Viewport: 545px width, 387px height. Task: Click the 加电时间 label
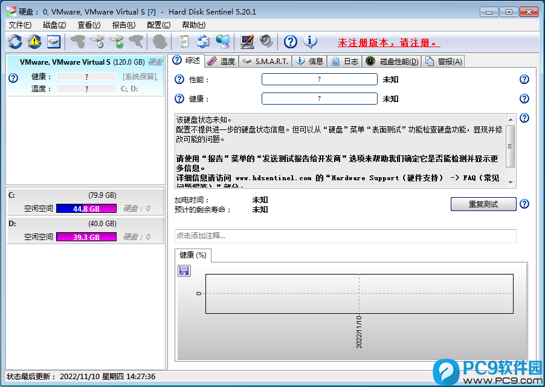coord(192,200)
